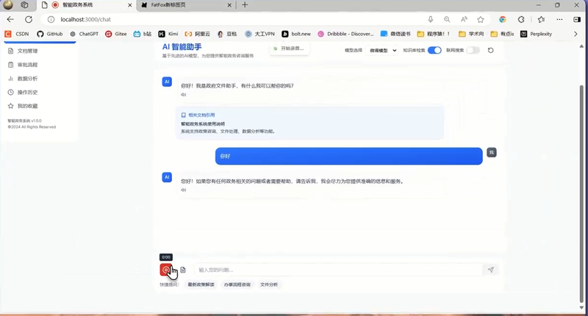This screenshot has width=588, height=316.
Task: Click the zoom magnifier icon in address bar
Action: (447, 20)
